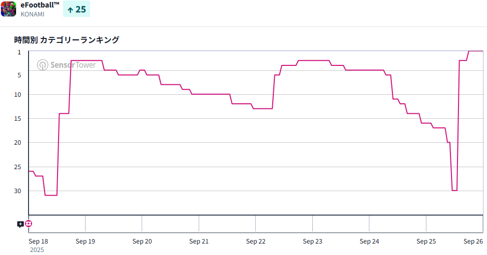Click the Sensor Tower watermark logo

[x=66, y=65]
